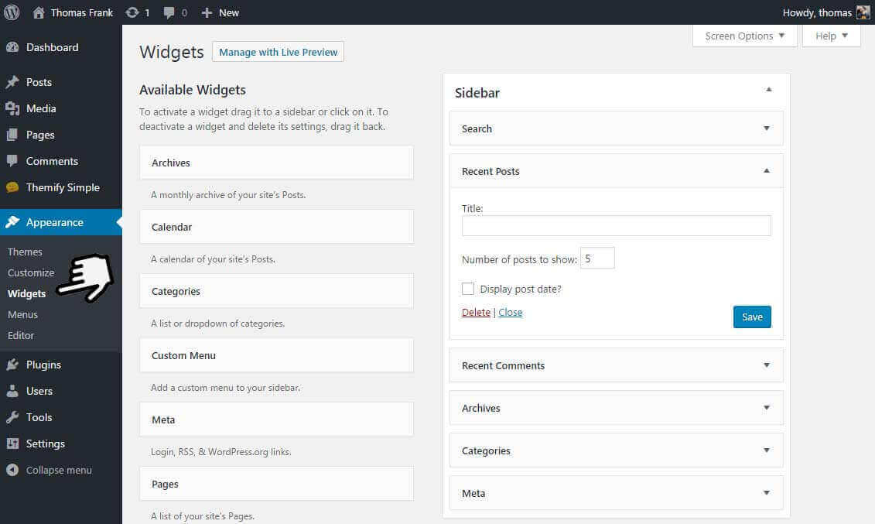Click the Thomas Frank site name
This screenshot has width=875, height=524.
click(82, 12)
